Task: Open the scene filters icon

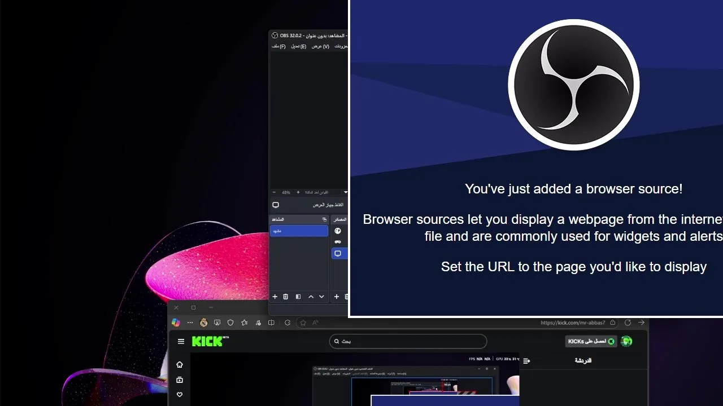Action: coord(298,297)
